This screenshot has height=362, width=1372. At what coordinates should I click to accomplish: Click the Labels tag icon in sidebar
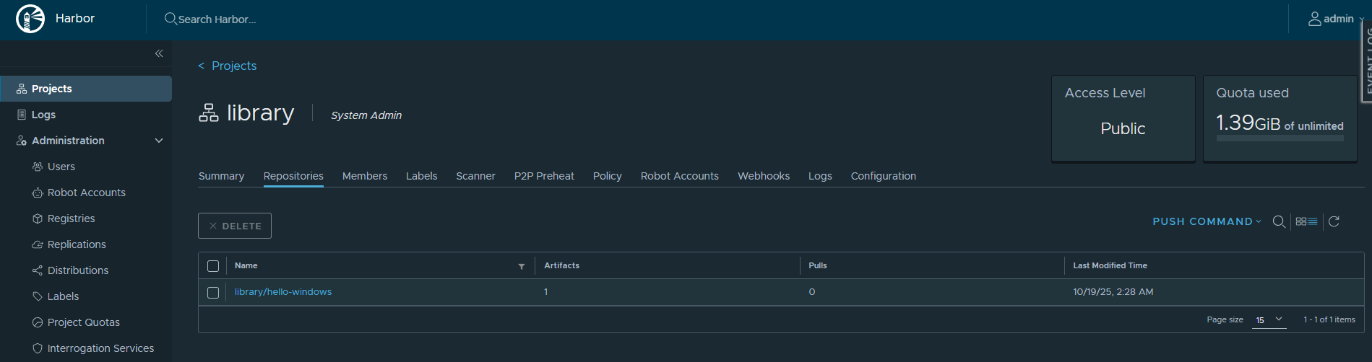coord(38,296)
